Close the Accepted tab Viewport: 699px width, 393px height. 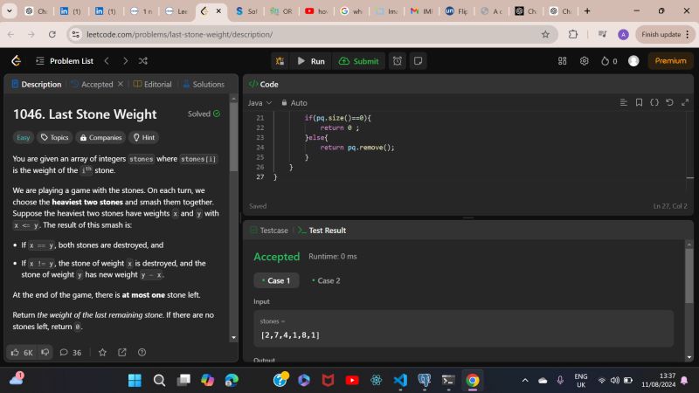(121, 84)
